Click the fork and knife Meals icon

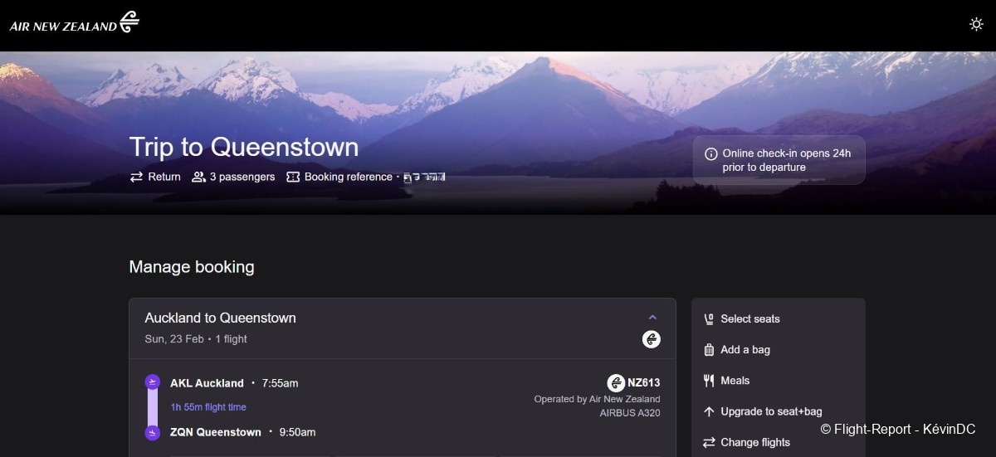coord(709,381)
